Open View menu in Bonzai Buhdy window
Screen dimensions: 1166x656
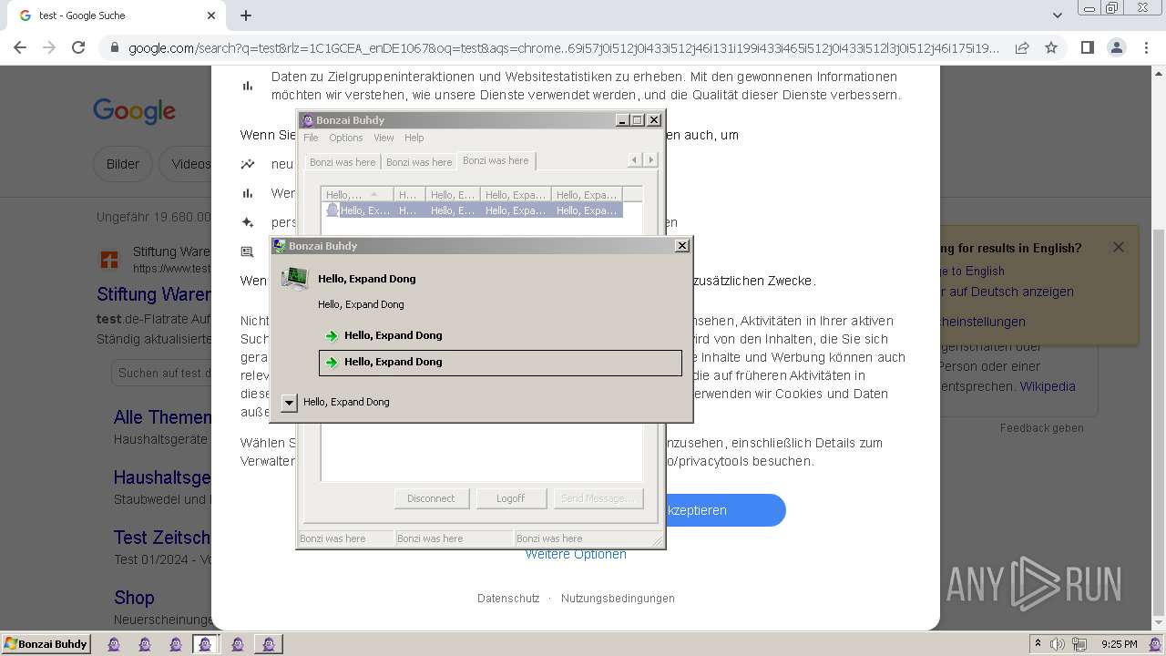[x=384, y=138]
